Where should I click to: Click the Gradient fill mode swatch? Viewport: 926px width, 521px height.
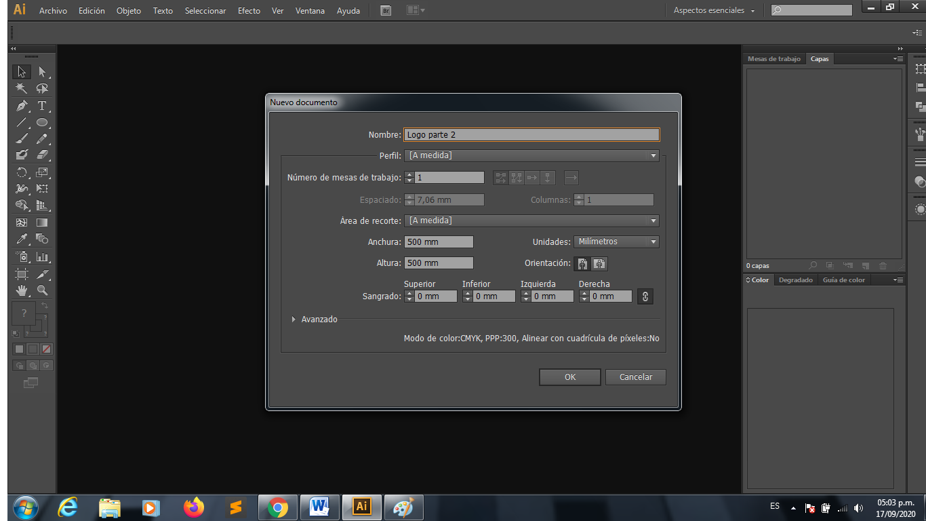click(33, 349)
